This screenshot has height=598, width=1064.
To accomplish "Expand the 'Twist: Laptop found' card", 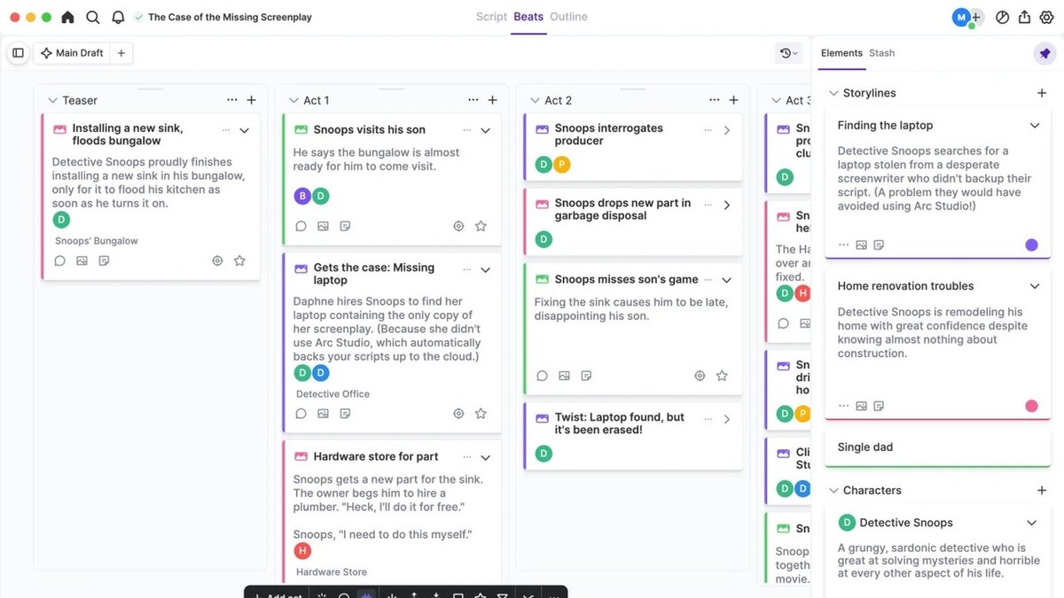I will pyautogui.click(x=727, y=419).
